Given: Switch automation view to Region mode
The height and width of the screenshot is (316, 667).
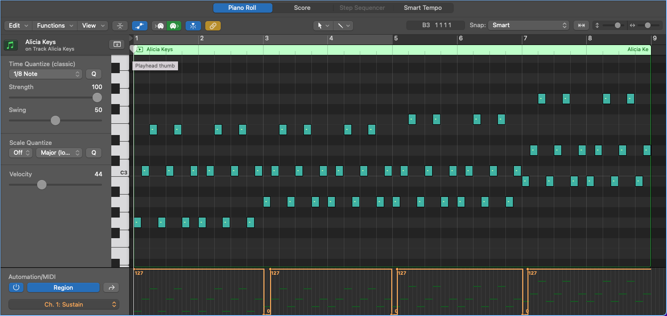Looking at the screenshot, I should 63,287.
